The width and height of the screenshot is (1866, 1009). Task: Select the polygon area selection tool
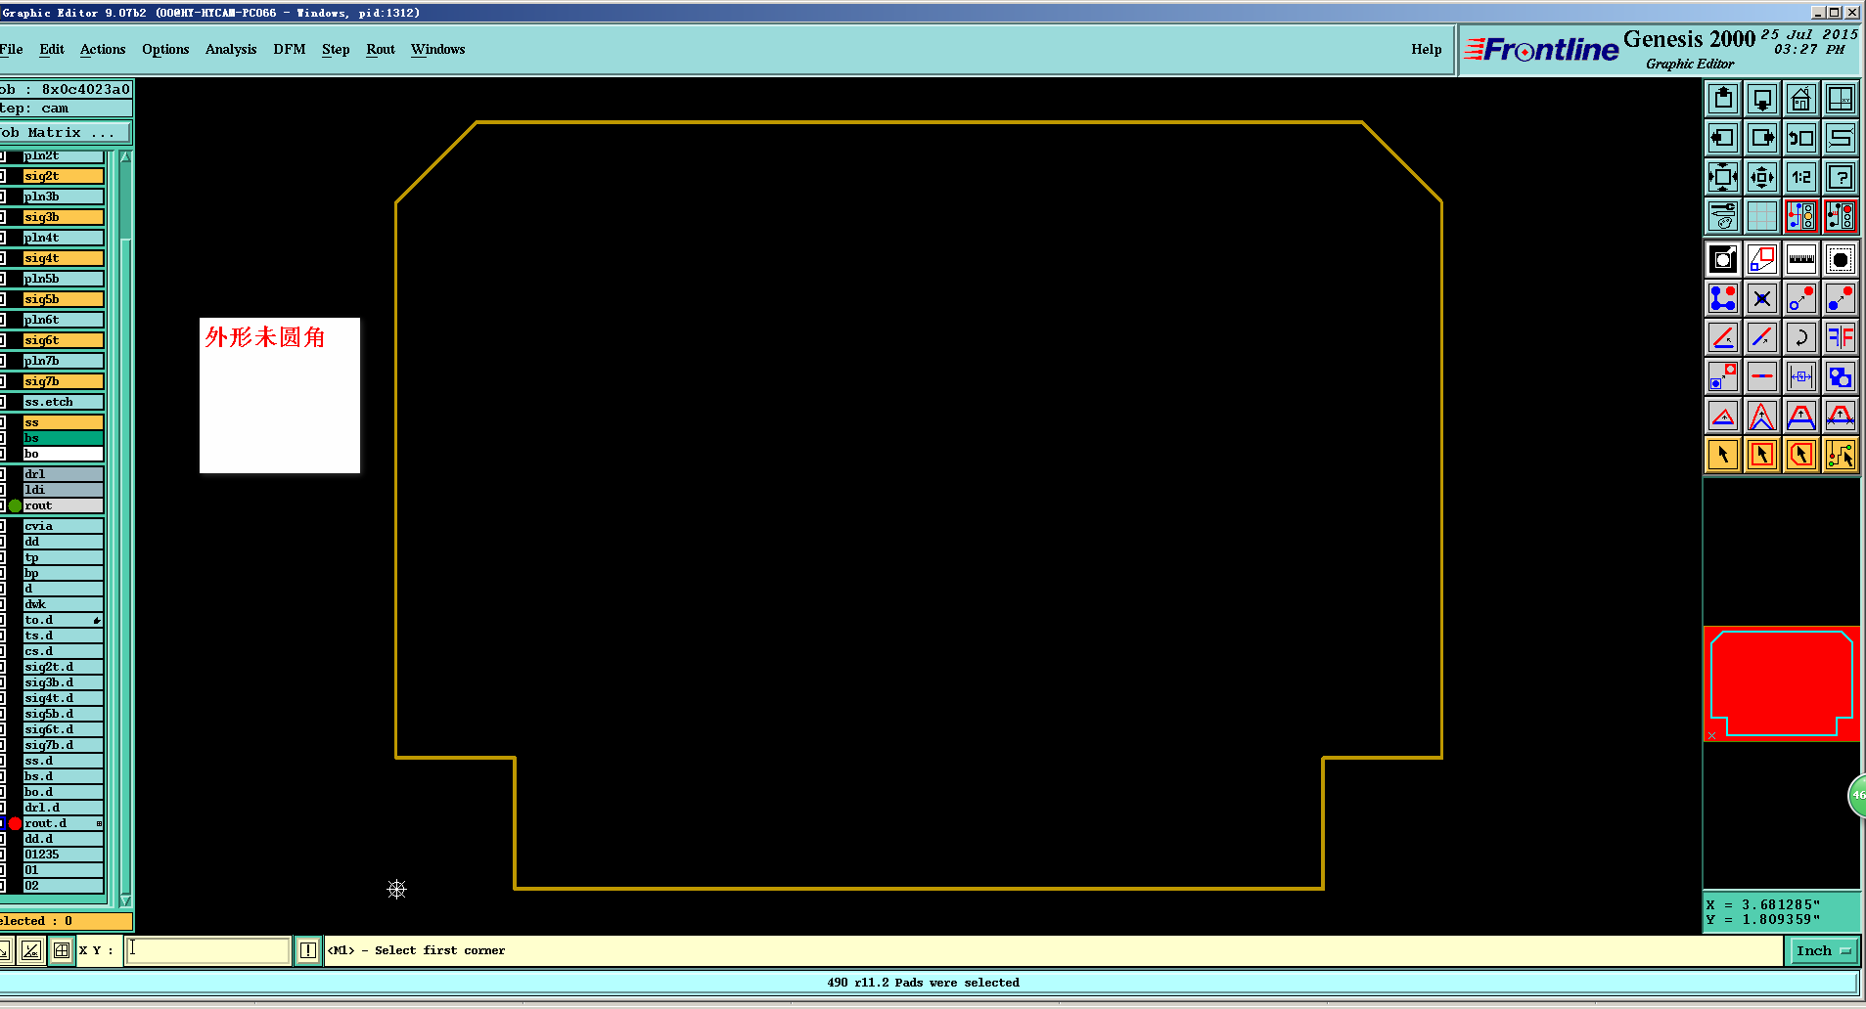click(1801, 455)
